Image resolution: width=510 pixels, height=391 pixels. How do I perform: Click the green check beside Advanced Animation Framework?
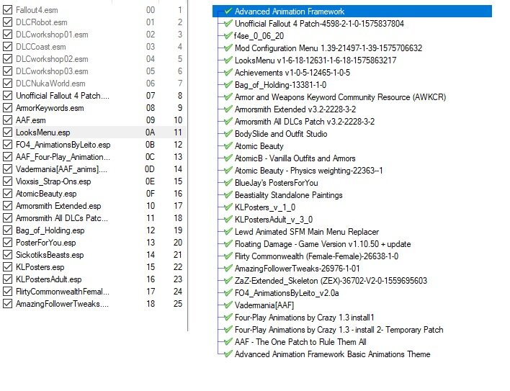click(228, 12)
